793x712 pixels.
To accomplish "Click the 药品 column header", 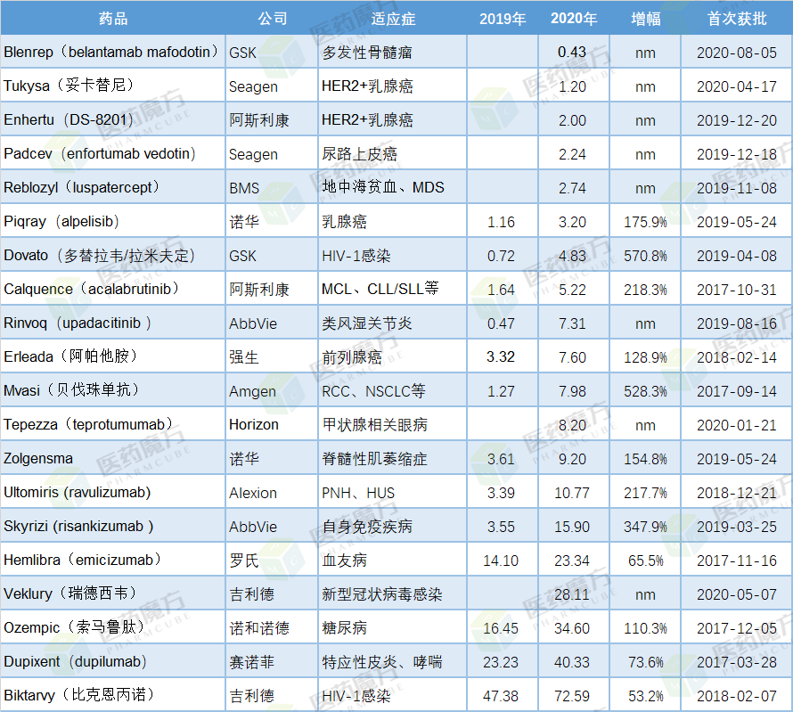I will click(113, 18).
